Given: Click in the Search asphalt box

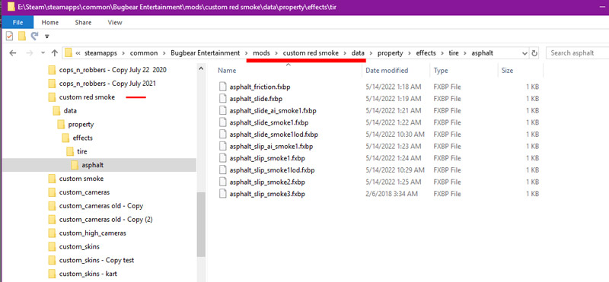Looking at the screenshot, I should (x=577, y=53).
